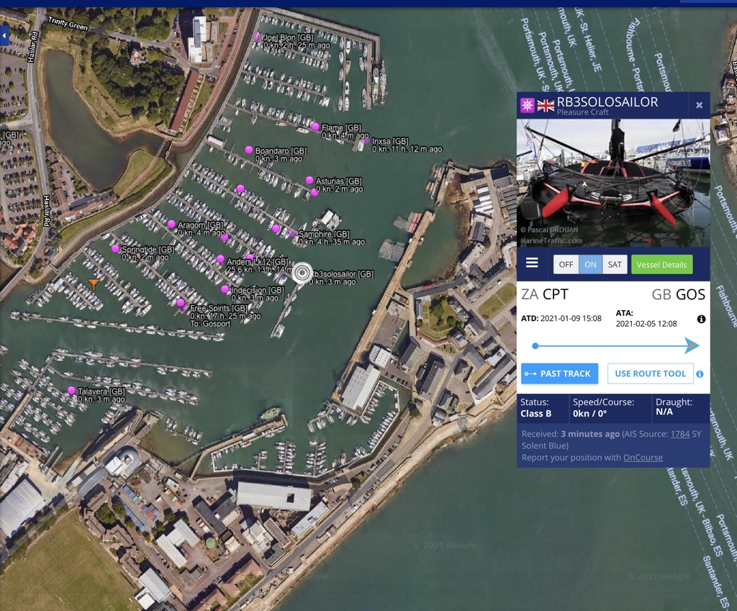This screenshot has height=611, width=737.
Task: Select the Asturias vessel marker
Action: click(309, 180)
